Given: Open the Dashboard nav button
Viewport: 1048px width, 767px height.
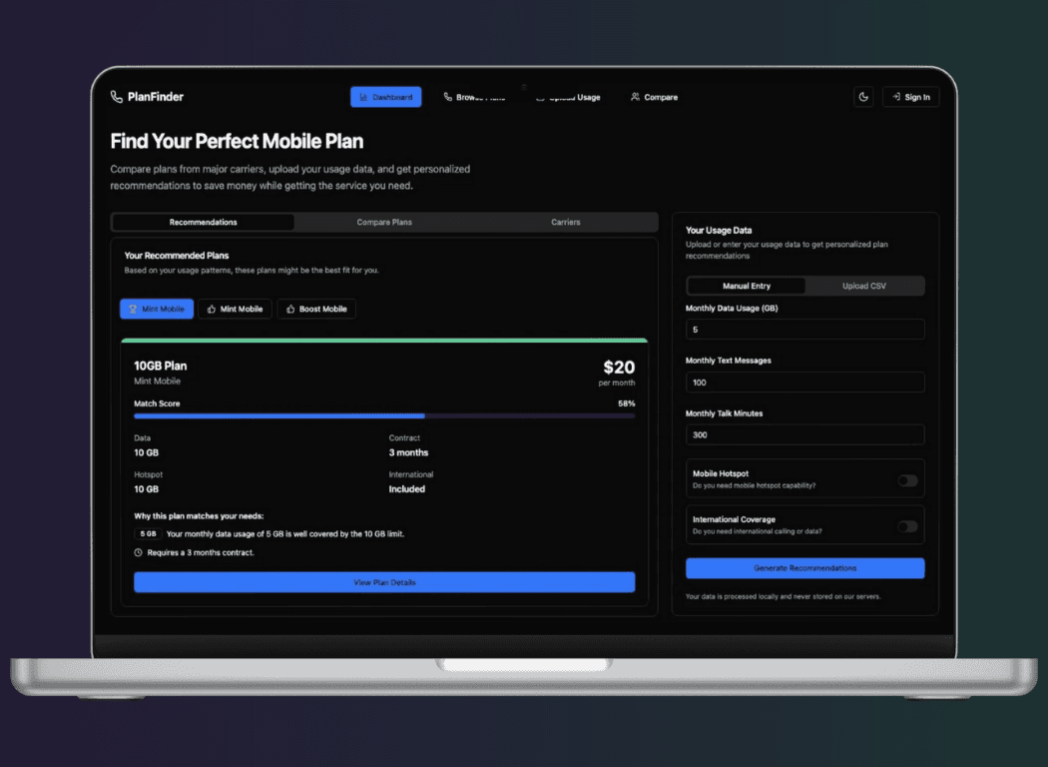Looking at the screenshot, I should (x=385, y=97).
